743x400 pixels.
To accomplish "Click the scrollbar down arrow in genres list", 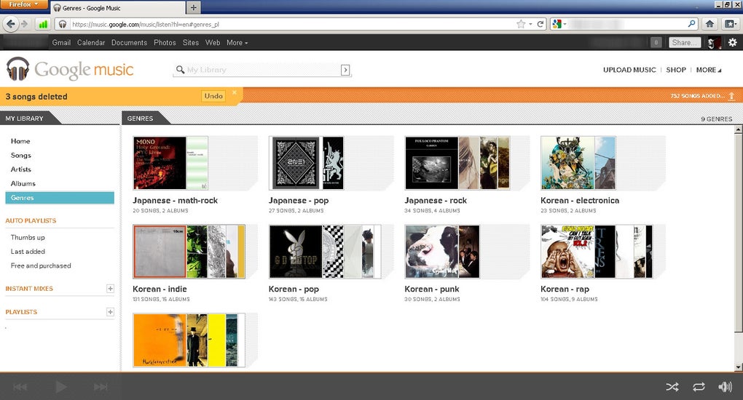I will (x=738, y=367).
